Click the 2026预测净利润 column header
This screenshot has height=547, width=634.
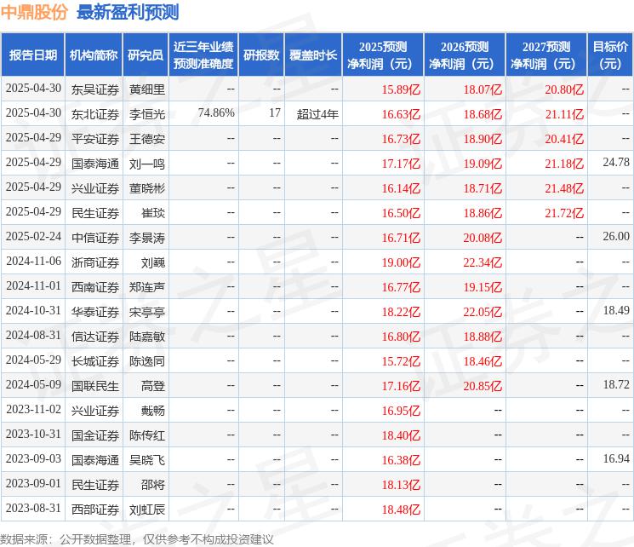pos(465,55)
